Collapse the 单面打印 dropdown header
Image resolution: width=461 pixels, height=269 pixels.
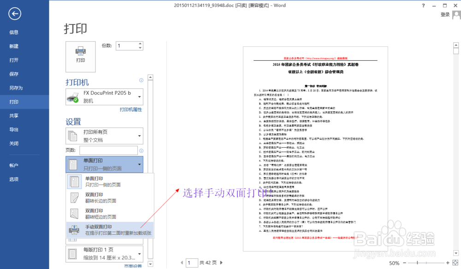(104, 164)
